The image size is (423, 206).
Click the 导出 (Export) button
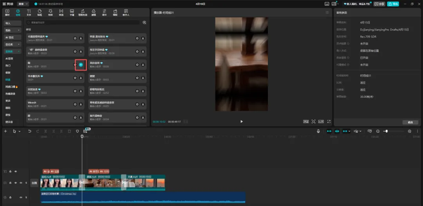point(393,4)
